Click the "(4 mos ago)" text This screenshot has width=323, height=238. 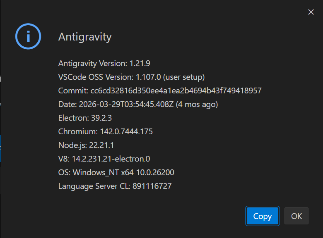(197, 105)
